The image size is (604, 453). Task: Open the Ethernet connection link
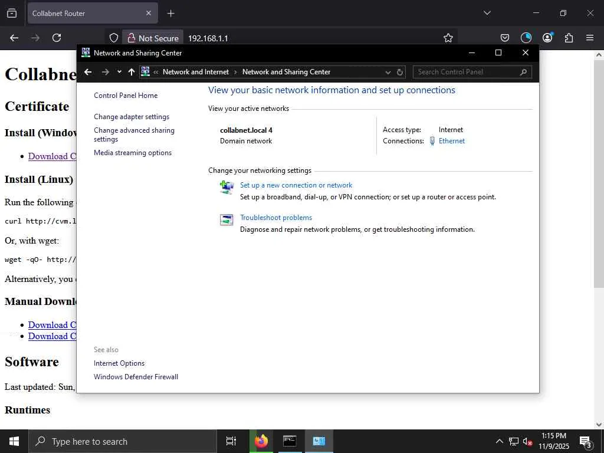pyautogui.click(x=451, y=141)
